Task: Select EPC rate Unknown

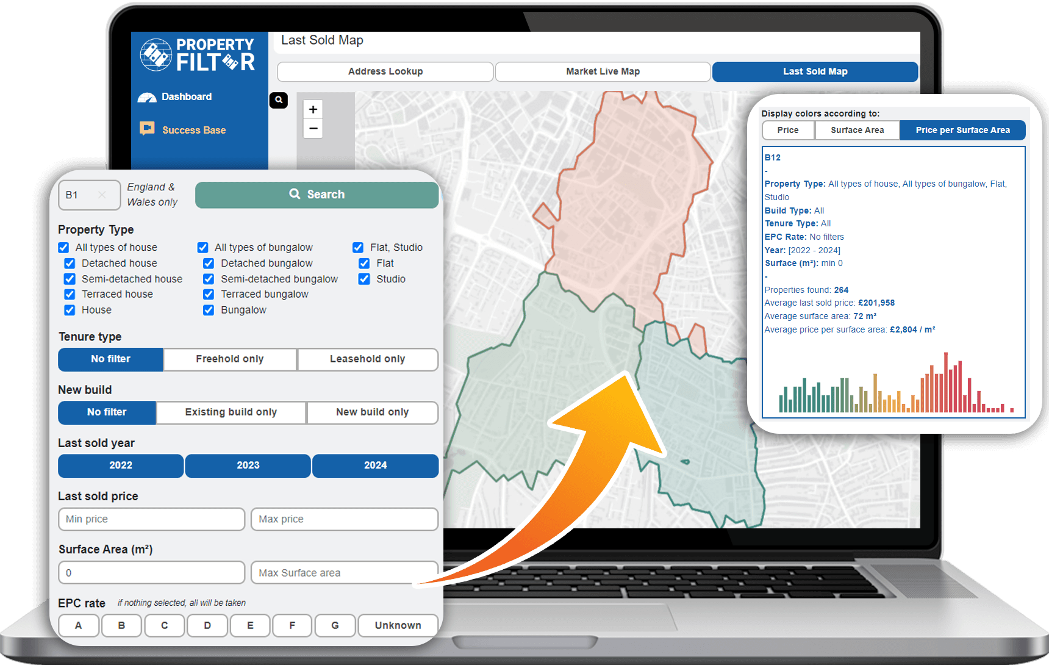Action: [x=398, y=625]
